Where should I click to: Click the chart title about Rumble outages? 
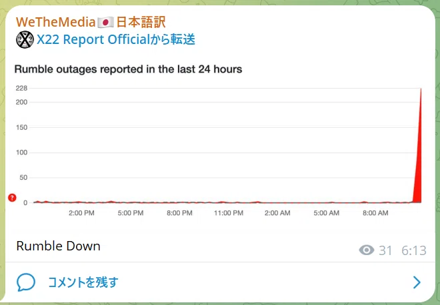tap(128, 69)
